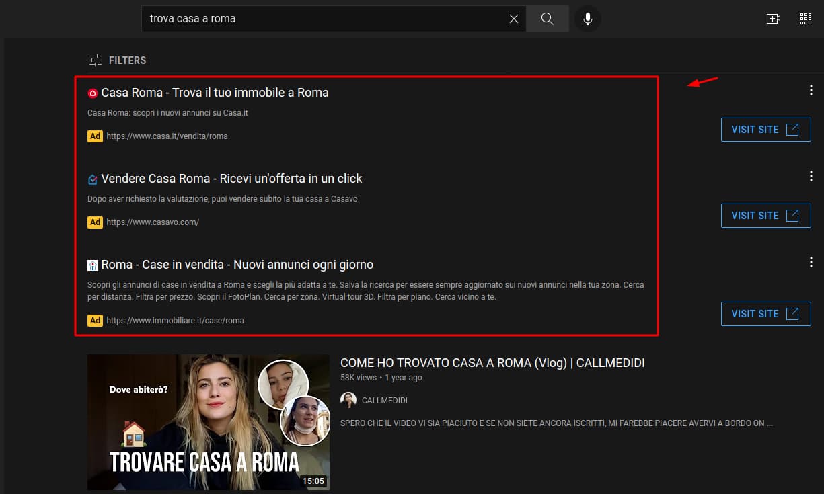This screenshot has width=824, height=494.
Task: Start voice search with the microphone icon
Action: pyautogui.click(x=588, y=19)
